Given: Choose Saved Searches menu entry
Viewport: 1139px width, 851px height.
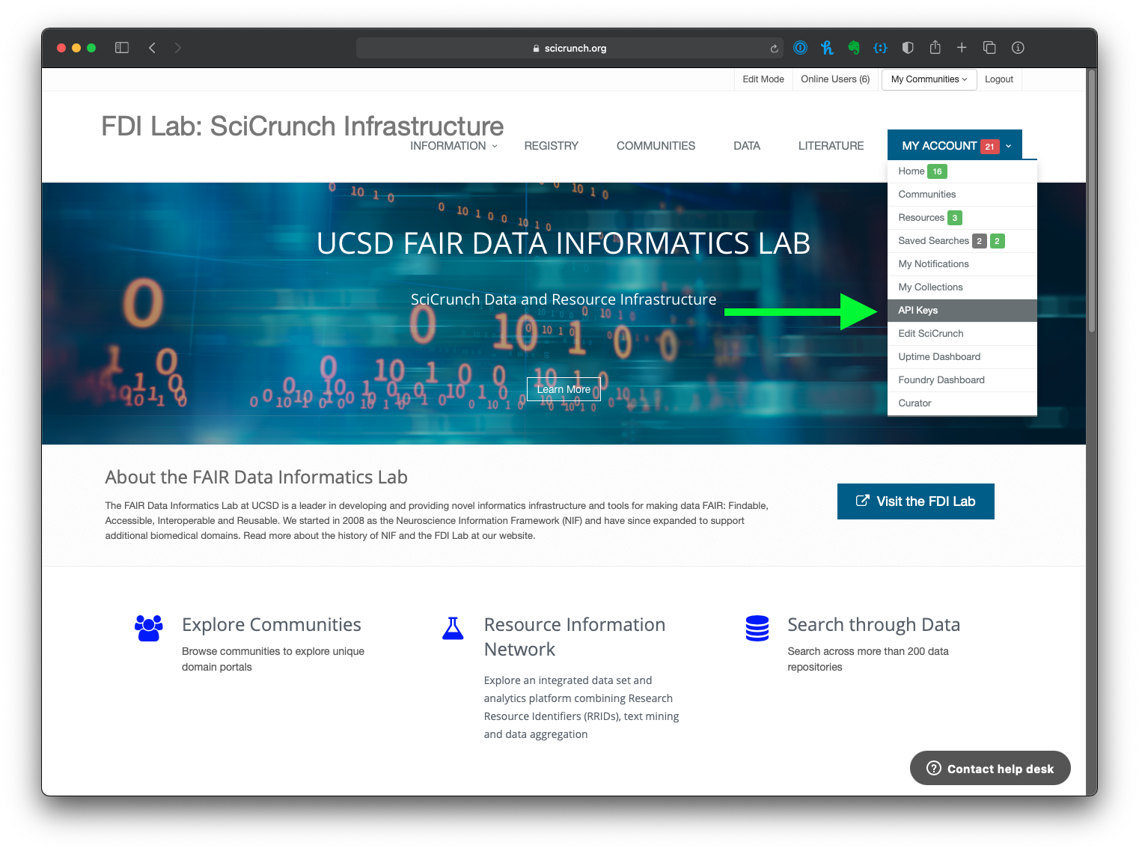Looking at the screenshot, I should pos(933,241).
